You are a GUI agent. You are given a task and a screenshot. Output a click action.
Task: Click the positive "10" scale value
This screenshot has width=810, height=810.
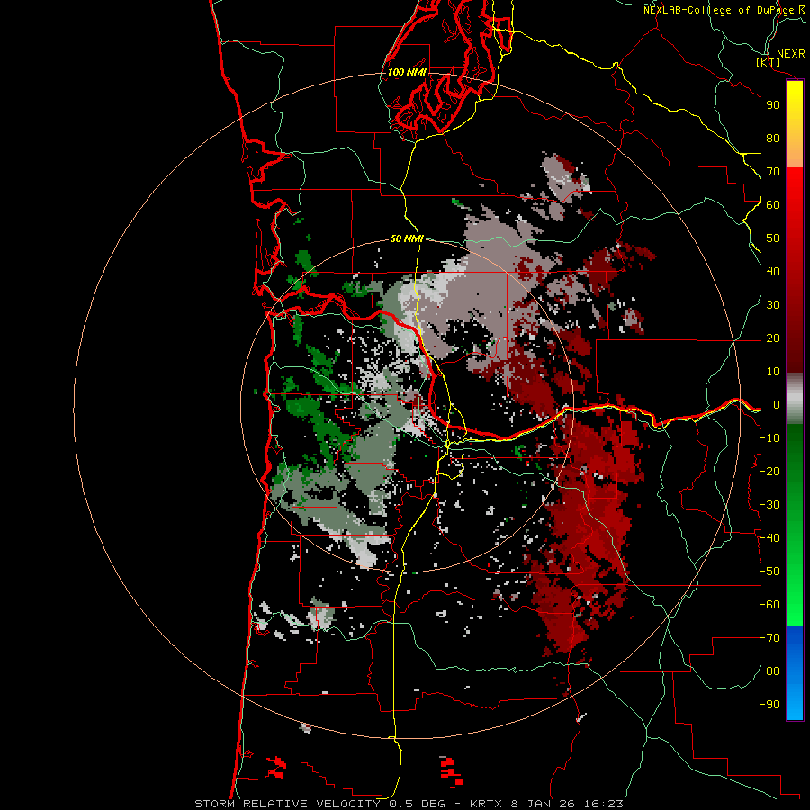tap(773, 372)
